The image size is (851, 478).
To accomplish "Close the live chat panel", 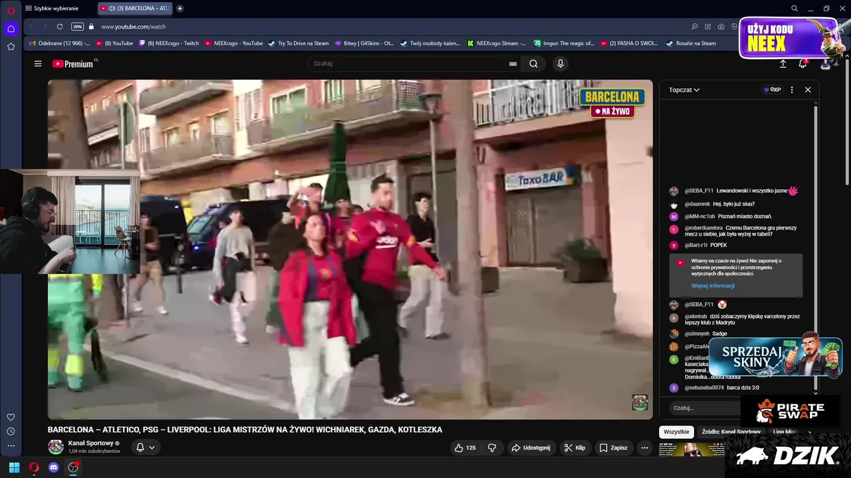I will [808, 90].
